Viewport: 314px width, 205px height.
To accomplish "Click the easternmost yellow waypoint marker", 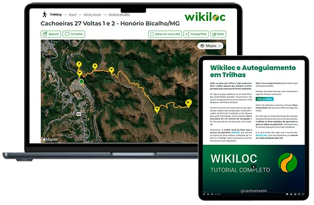I will (188, 103).
